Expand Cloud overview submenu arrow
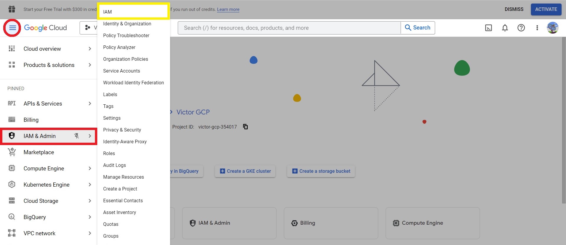This screenshot has width=566, height=245. [90, 49]
